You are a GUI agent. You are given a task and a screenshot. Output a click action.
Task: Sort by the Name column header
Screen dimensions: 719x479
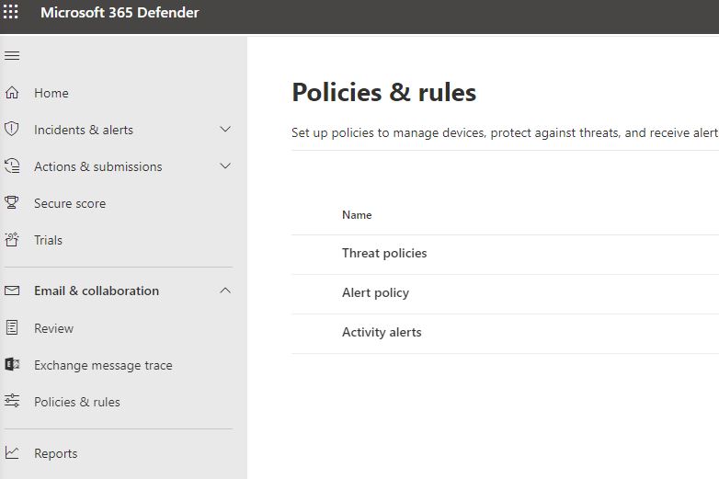coord(357,215)
